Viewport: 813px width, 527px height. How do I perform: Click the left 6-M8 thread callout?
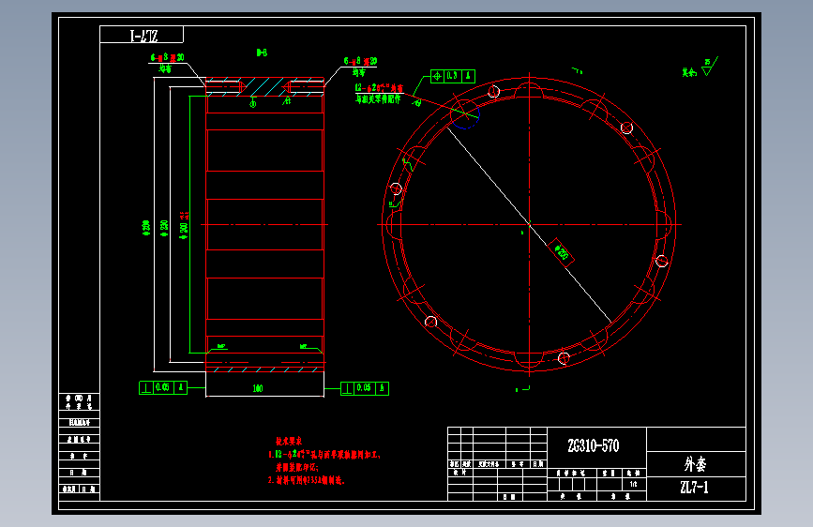pyautogui.click(x=168, y=57)
